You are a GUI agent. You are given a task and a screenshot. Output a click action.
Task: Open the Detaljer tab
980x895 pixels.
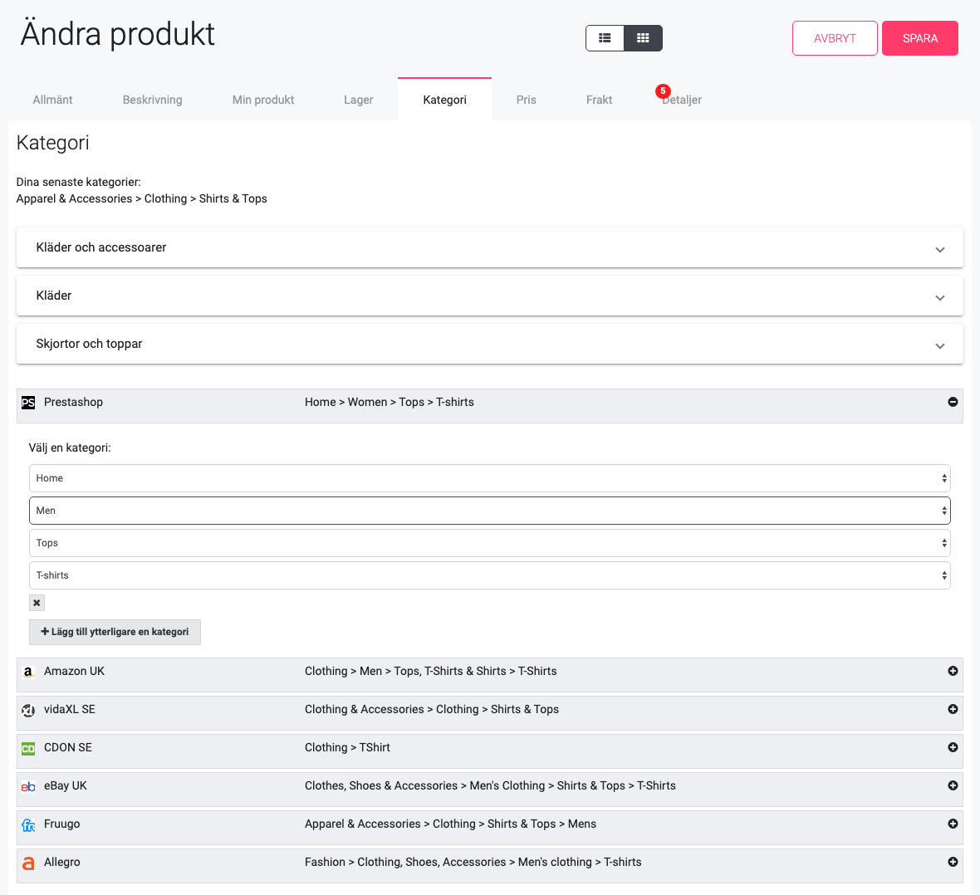[682, 100]
